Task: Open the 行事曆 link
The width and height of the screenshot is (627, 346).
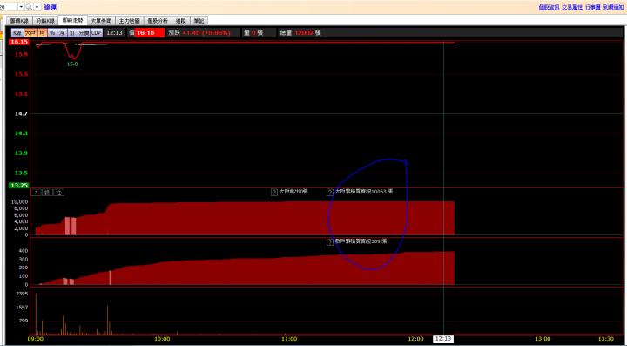Action: [x=593, y=7]
